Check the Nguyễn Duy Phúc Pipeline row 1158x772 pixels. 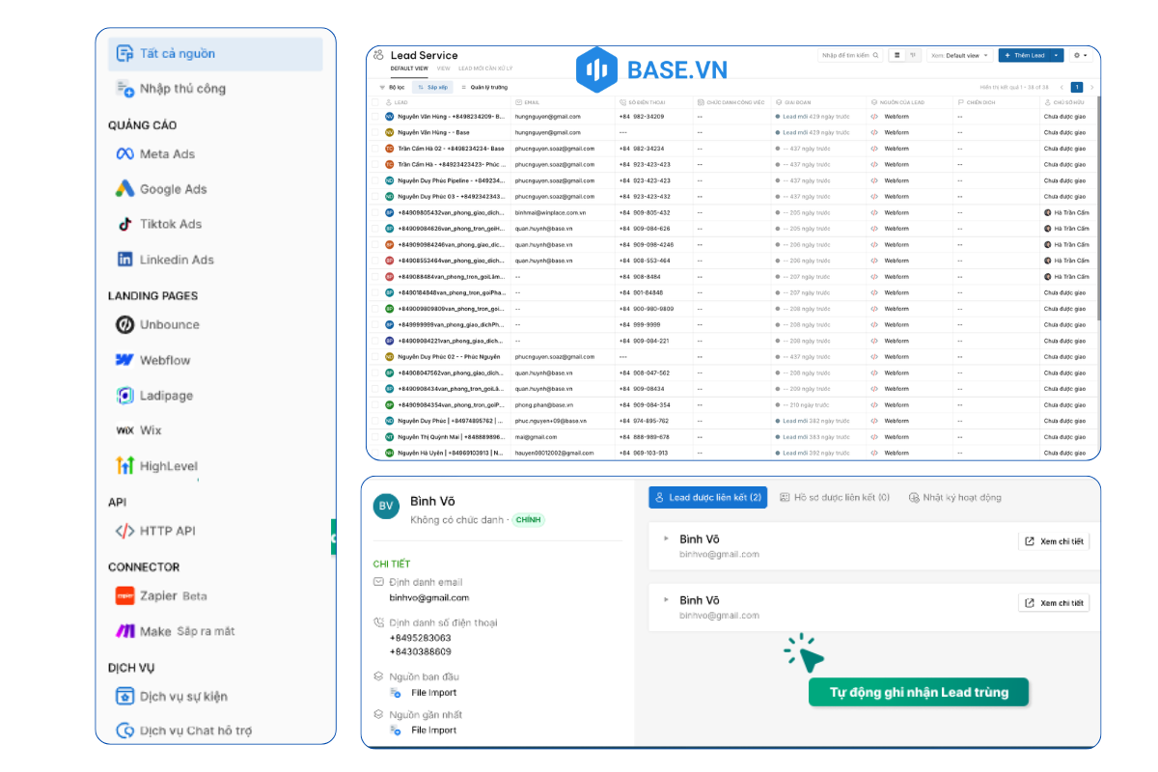[x=375, y=180]
